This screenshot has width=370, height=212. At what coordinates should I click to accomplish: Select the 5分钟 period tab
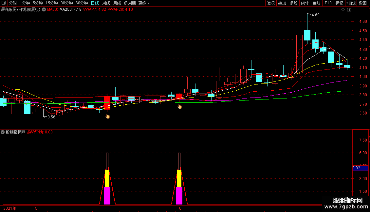pos(38,3)
